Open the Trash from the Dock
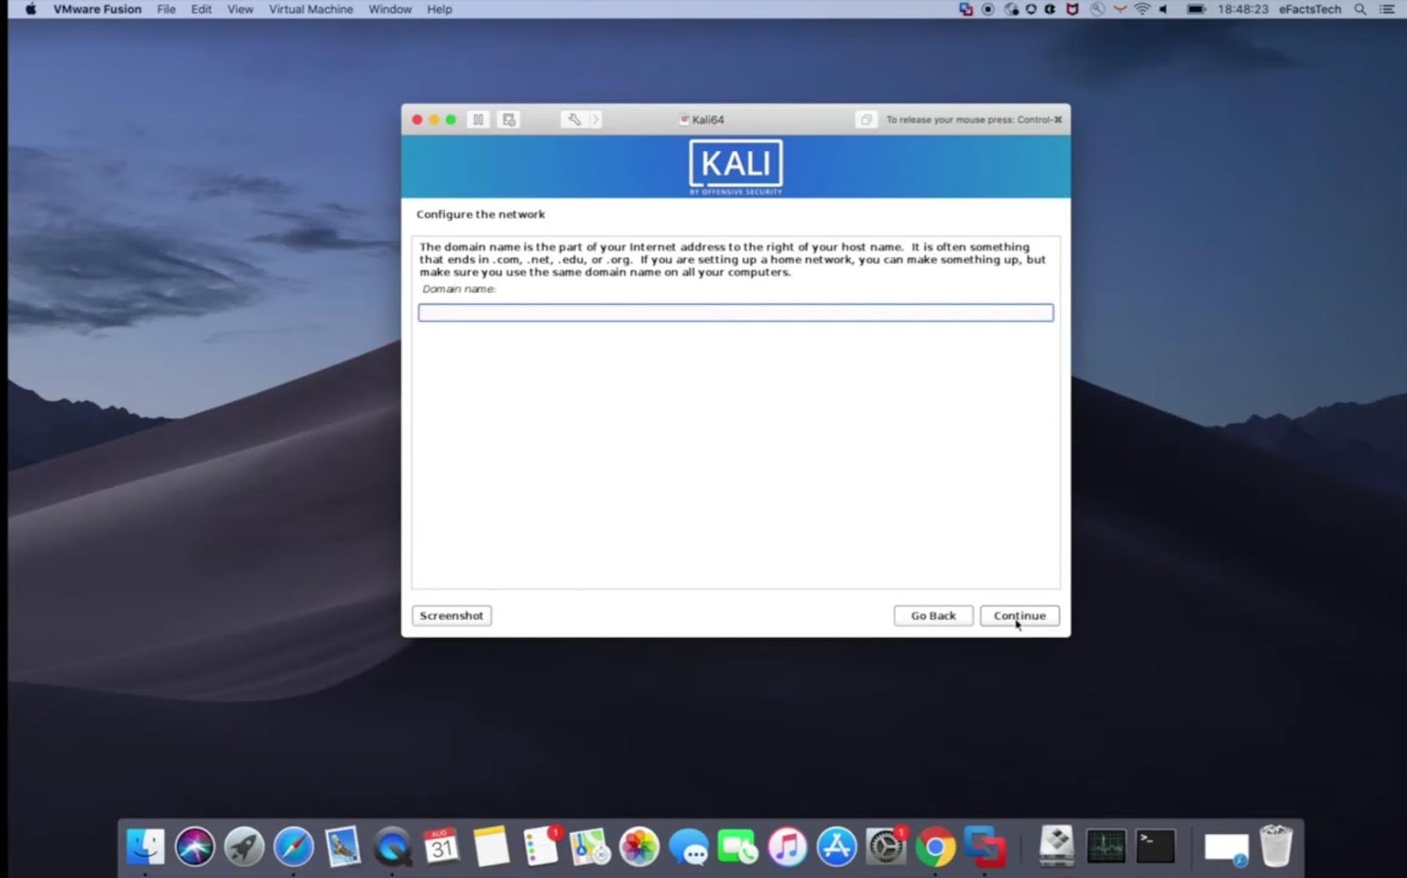This screenshot has width=1407, height=878. (x=1275, y=846)
